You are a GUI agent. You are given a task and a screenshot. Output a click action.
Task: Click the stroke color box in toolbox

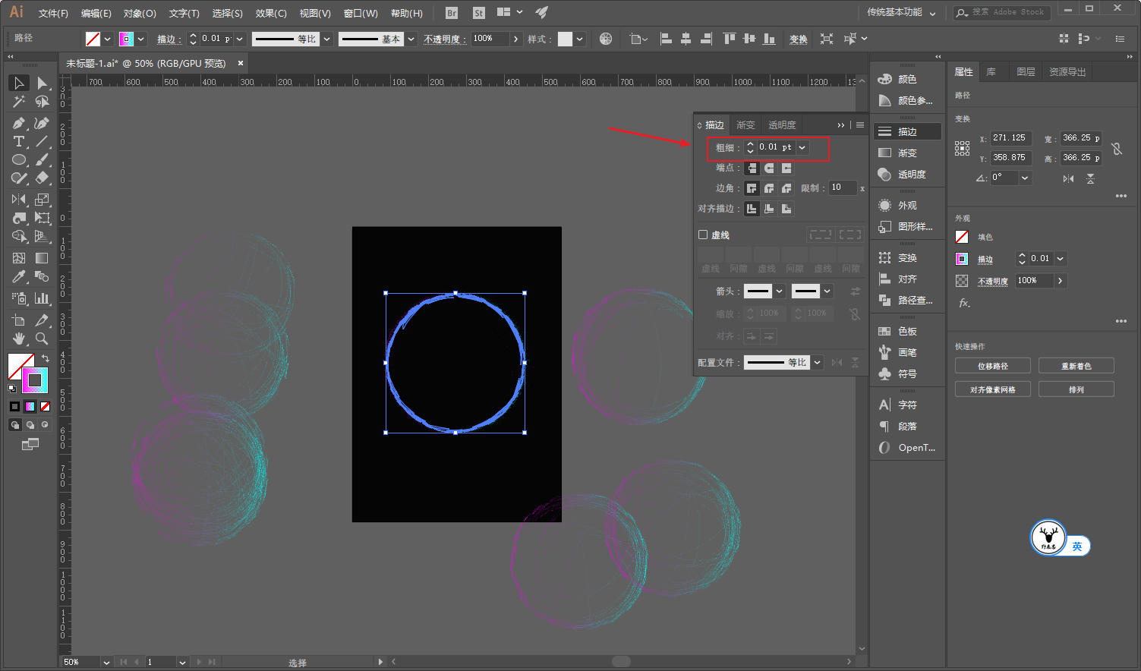point(34,380)
